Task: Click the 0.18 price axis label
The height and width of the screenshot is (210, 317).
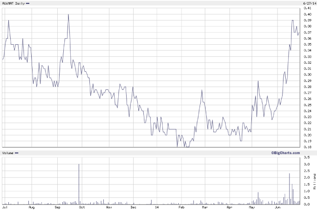Action: 308,147
